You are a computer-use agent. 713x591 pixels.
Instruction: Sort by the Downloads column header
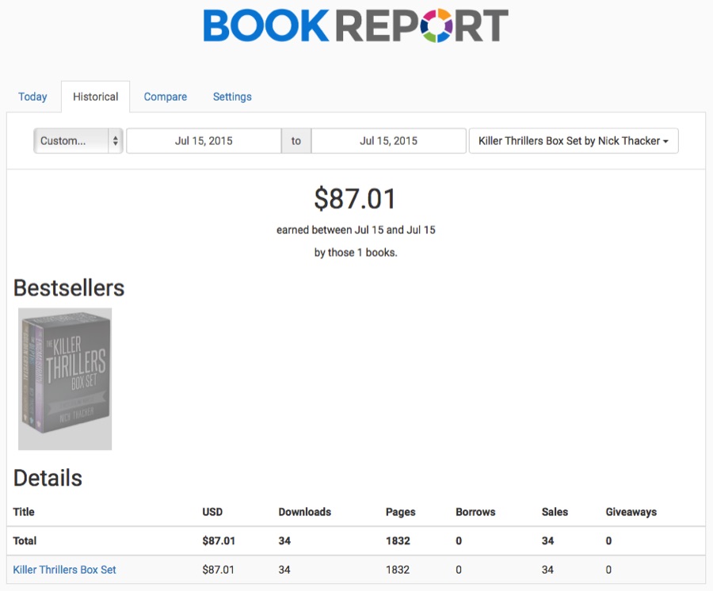click(x=304, y=512)
